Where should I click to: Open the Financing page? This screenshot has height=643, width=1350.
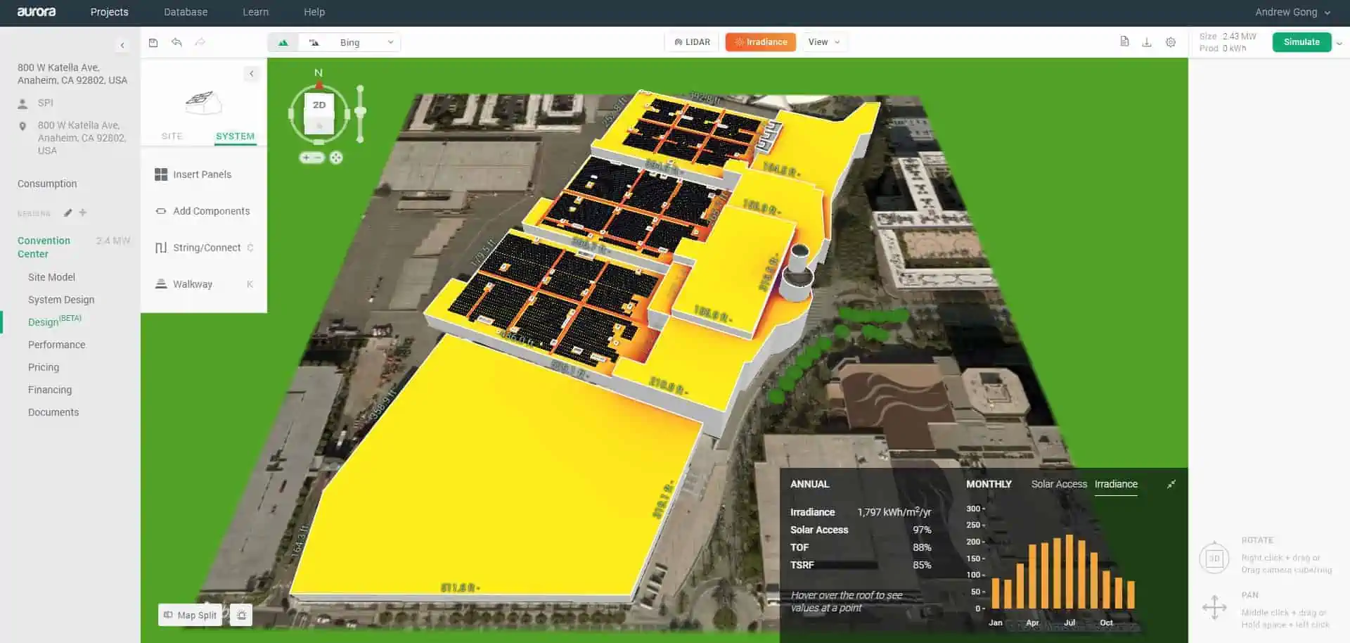point(50,390)
